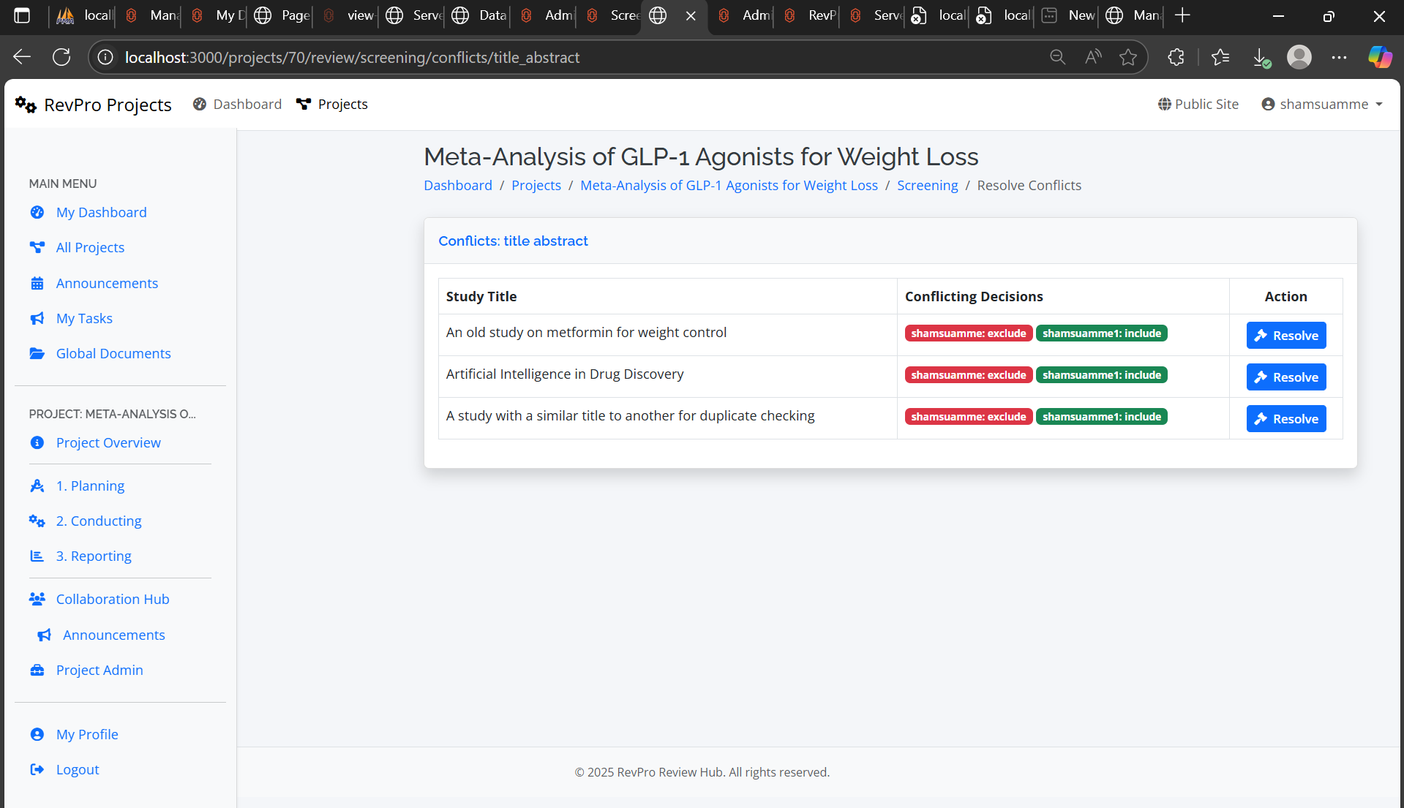The width and height of the screenshot is (1404, 808).
Task: Click the Project Admin toolbox icon
Action: (x=37, y=670)
